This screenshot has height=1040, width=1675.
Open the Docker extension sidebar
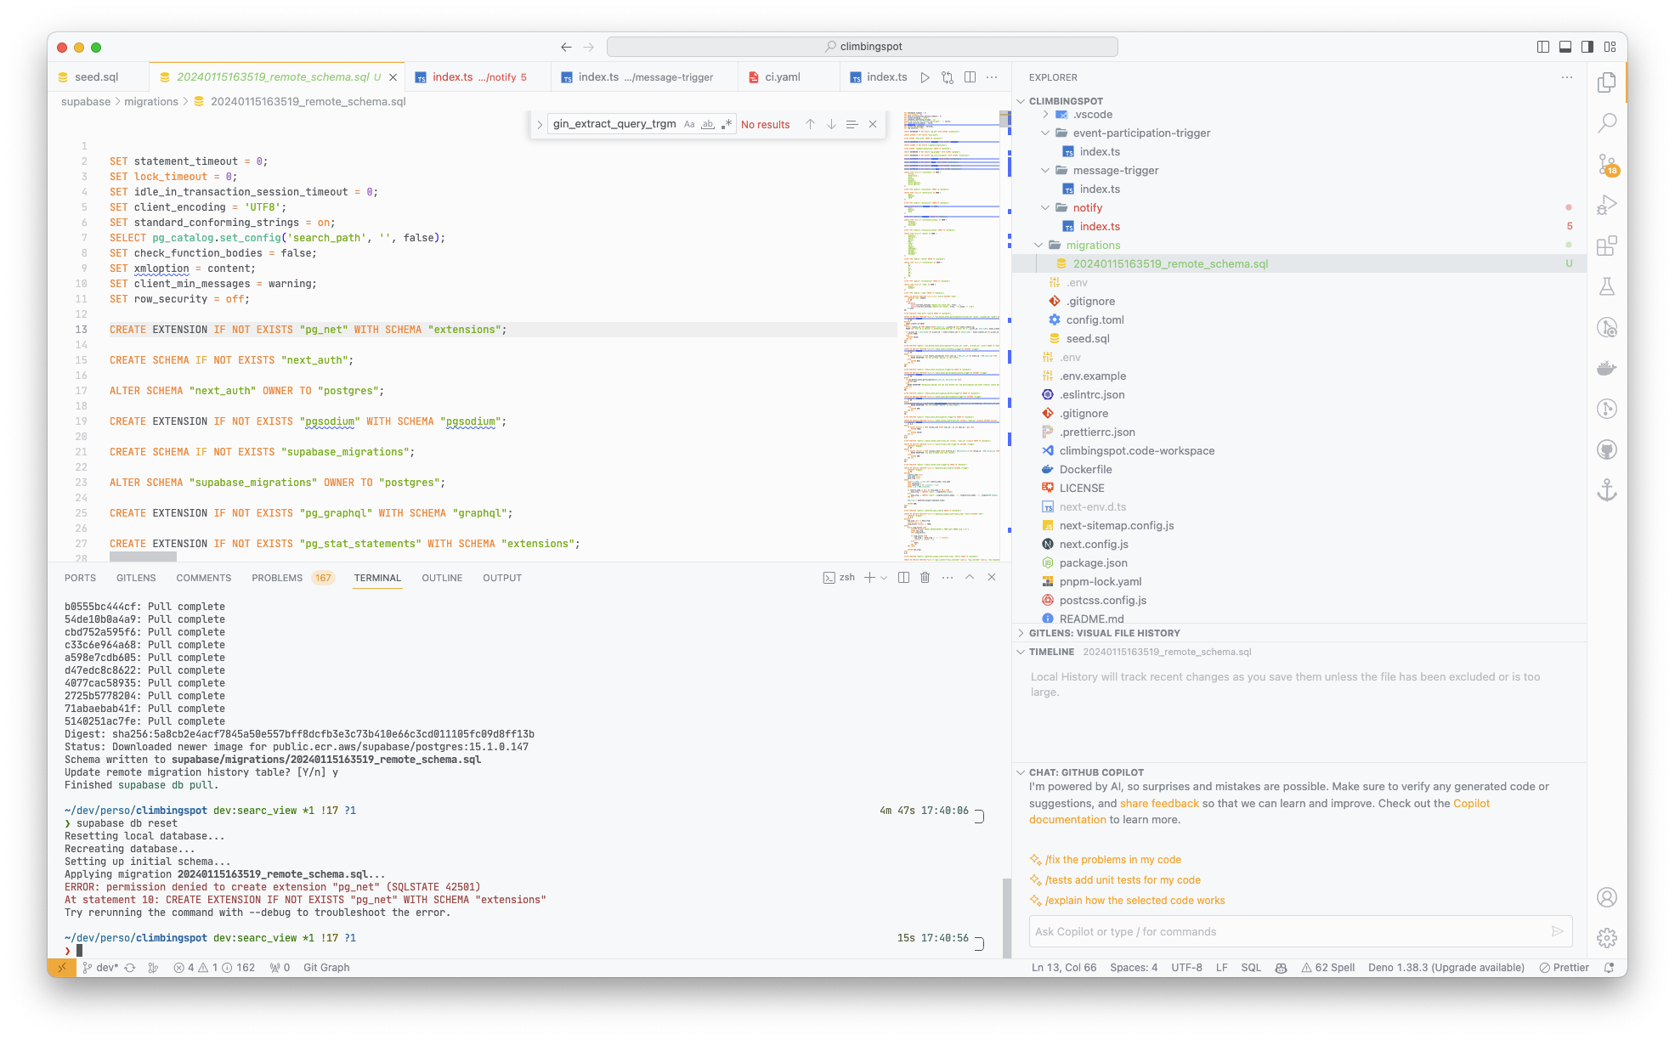click(x=1607, y=368)
